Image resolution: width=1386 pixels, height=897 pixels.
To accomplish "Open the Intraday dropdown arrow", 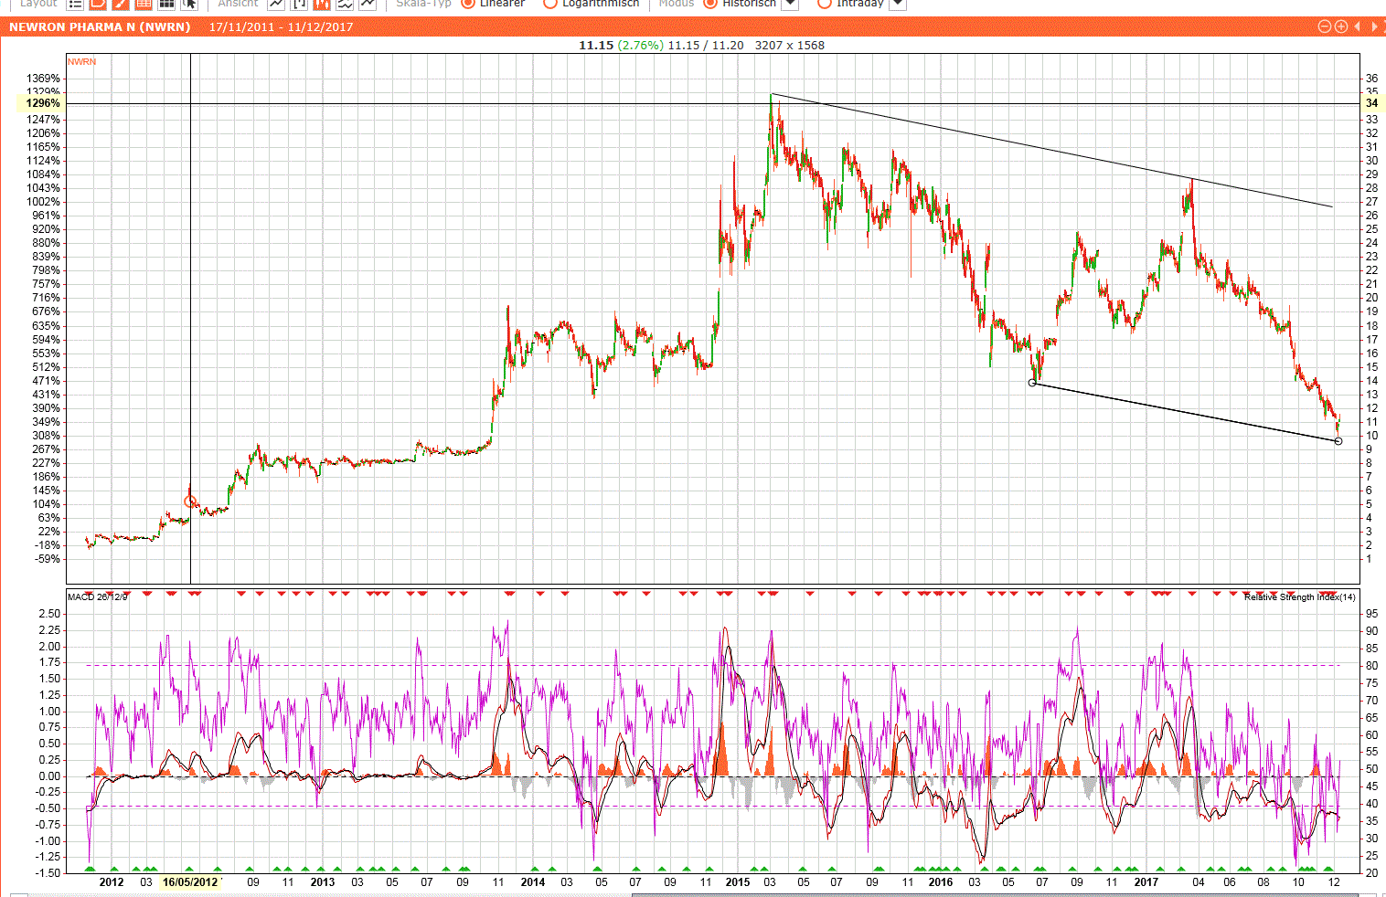I will click(x=898, y=4).
